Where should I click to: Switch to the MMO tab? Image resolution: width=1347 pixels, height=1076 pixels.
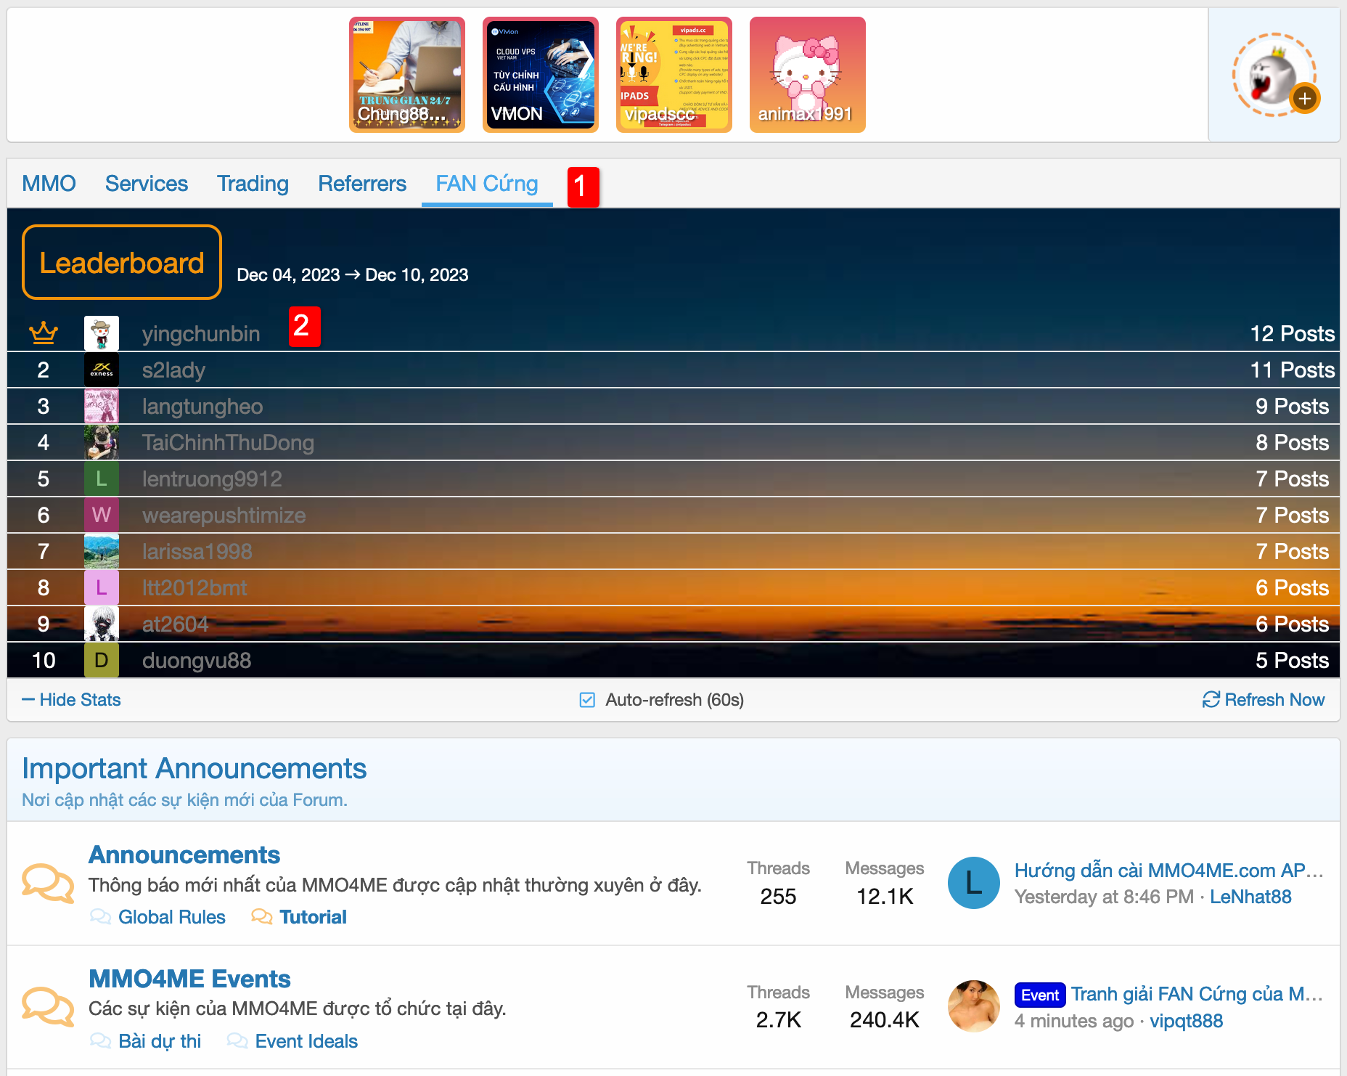pos(49,184)
